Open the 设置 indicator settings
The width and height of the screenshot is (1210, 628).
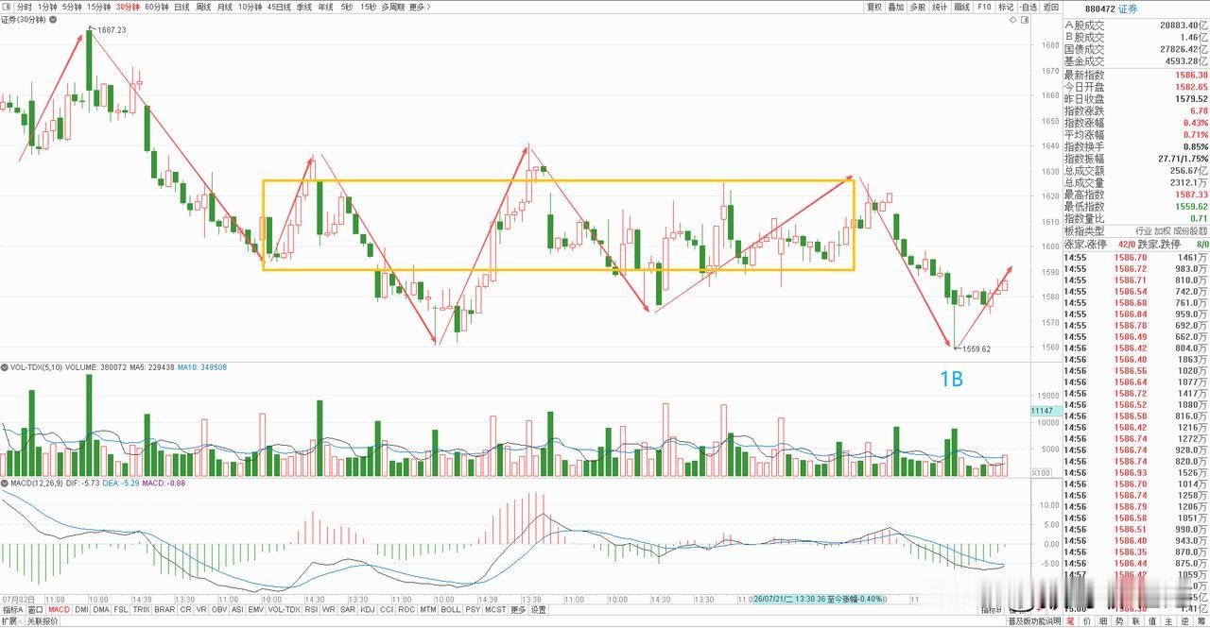[538, 610]
